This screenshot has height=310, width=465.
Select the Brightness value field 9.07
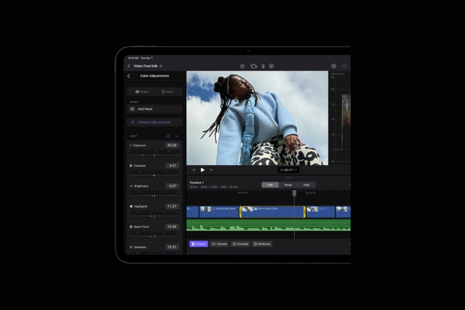pyautogui.click(x=172, y=186)
